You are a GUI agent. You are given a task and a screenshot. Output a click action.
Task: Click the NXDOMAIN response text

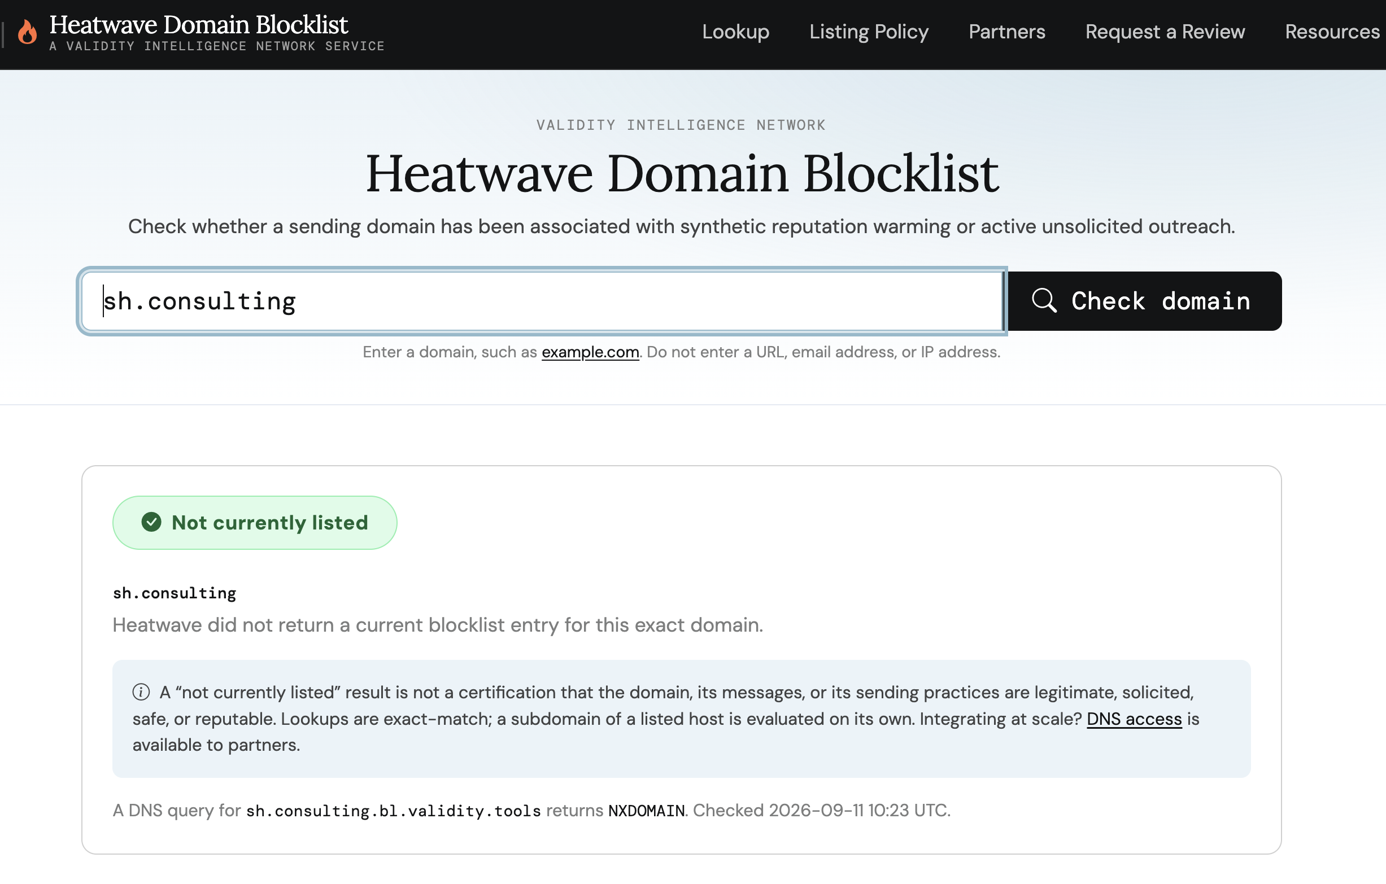(x=646, y=811)
